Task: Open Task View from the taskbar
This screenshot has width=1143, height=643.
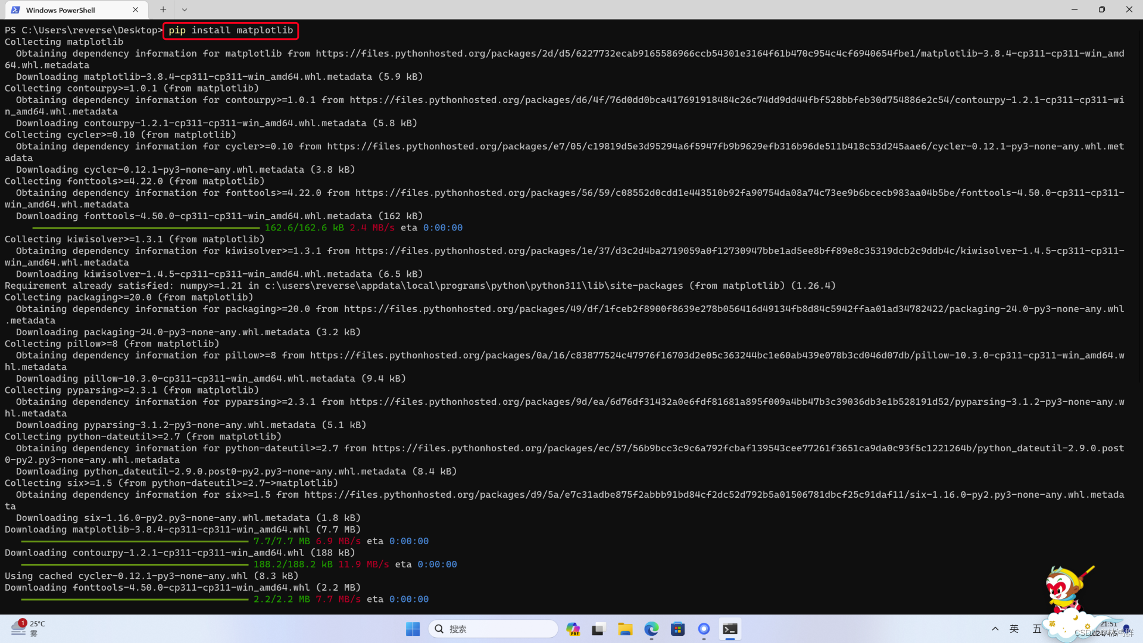Action: point(598,629)
